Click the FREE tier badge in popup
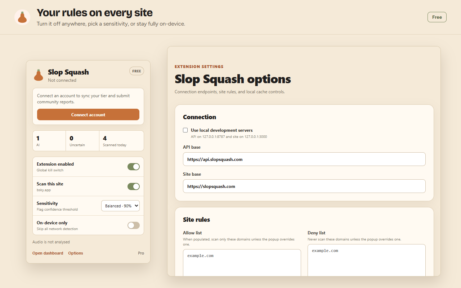 136,71
